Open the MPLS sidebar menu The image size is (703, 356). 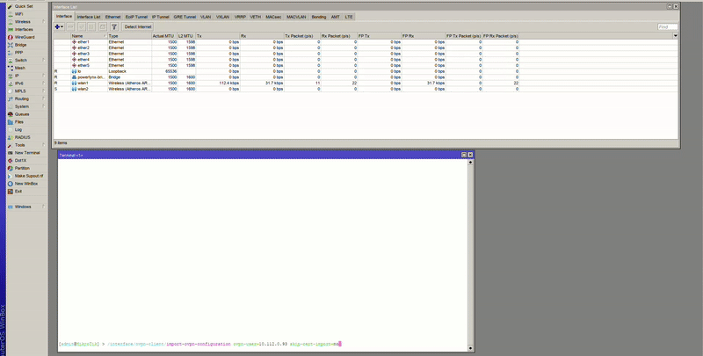(x=20, y=91)
